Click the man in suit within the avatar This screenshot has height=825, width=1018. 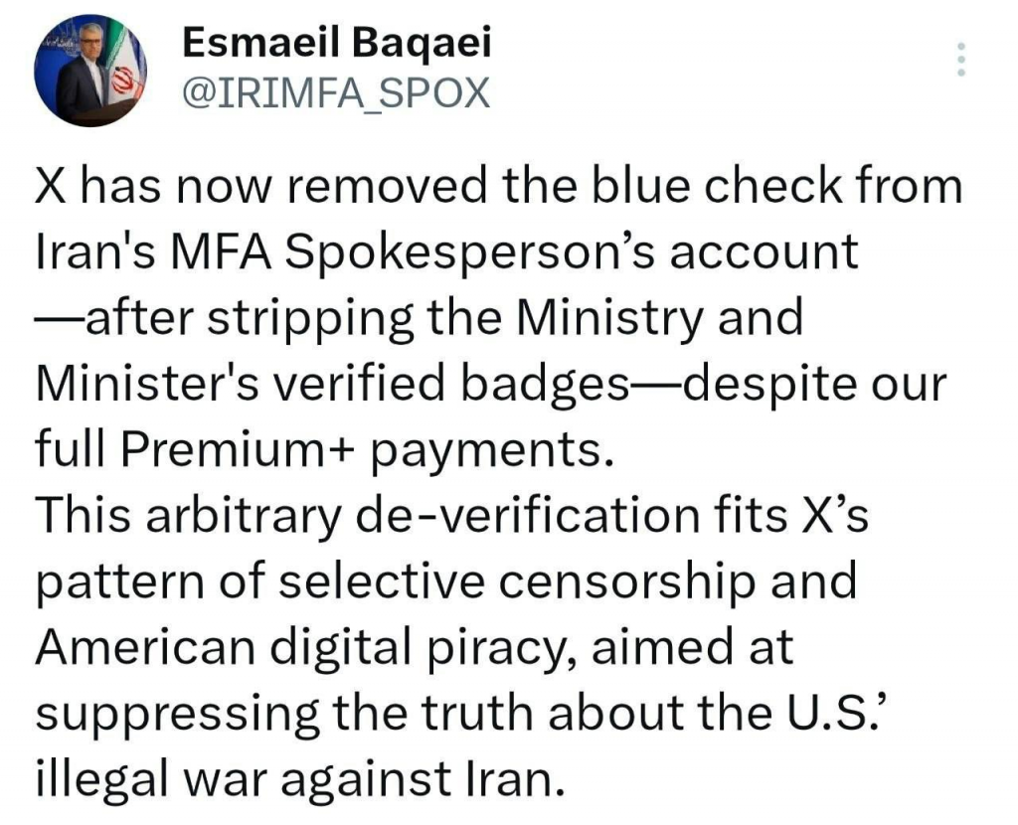point(82,82)
